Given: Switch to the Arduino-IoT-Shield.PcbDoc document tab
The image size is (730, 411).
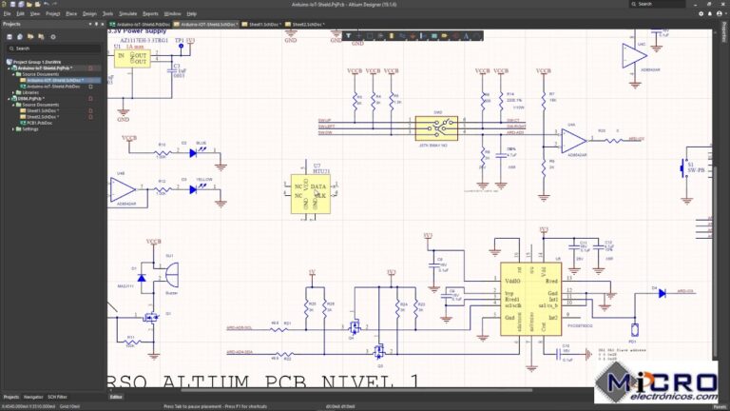Looking at the screenshot, I should [x=140, y=24].
